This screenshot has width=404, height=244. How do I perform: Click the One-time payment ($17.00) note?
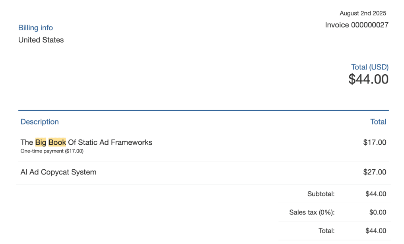[x=52, y=151]
